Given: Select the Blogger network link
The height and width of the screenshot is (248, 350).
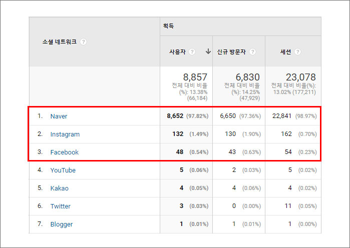Looking at the screenshot, I should 61,224.
